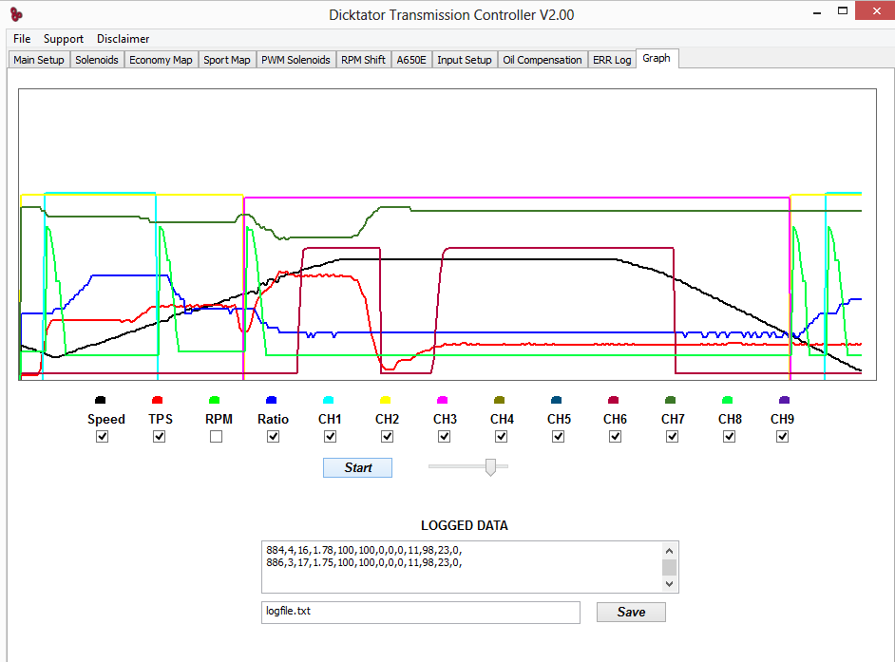Screen dimensions: 895x662
Task: Click the bright green CH8 color swatch
Action: pos(727,400)
